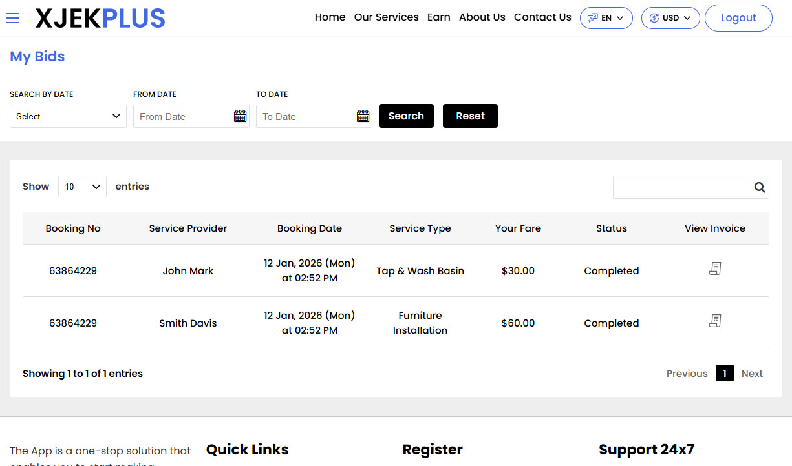View invoice for Smith Davis booking

click(714, 321)
